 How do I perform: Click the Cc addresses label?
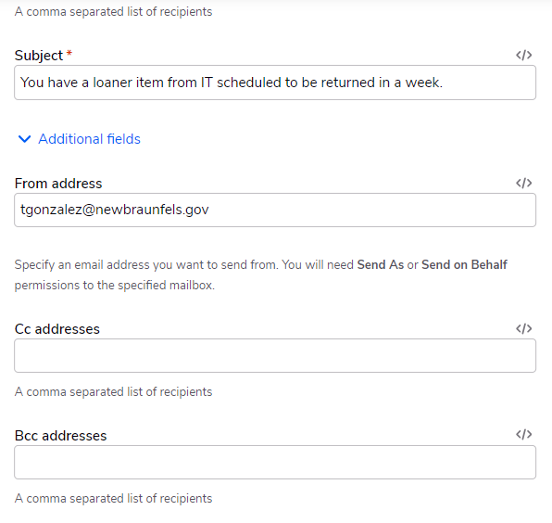[57, 329]
